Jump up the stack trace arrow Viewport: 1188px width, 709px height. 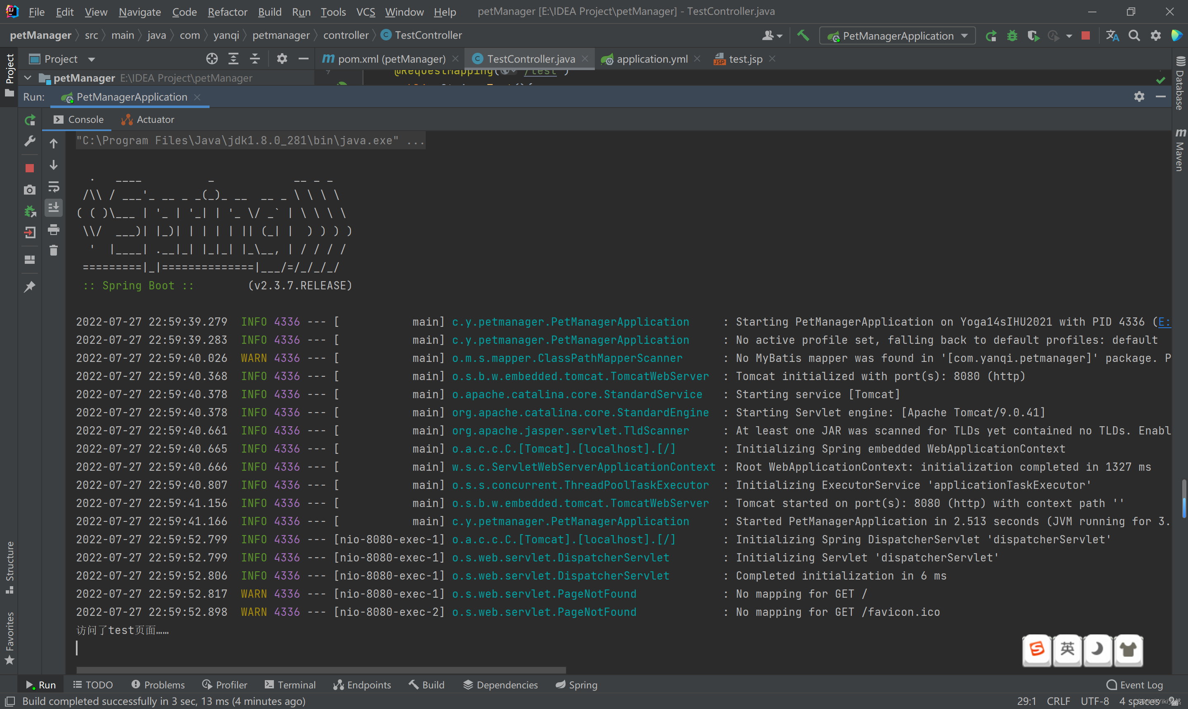tap(54, 143)
